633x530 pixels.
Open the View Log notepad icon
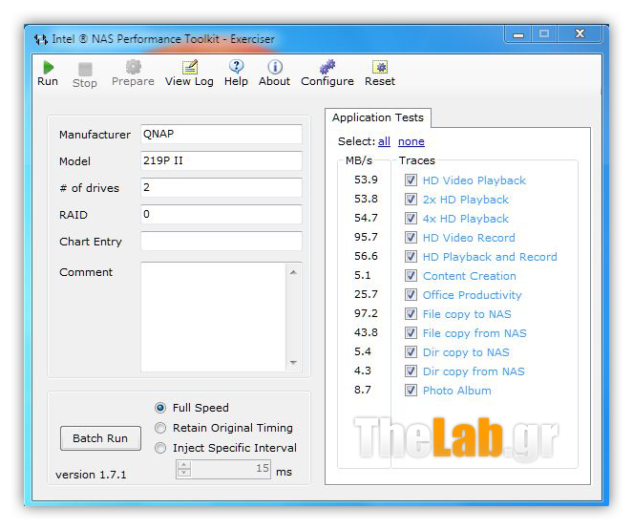(189, 67)
